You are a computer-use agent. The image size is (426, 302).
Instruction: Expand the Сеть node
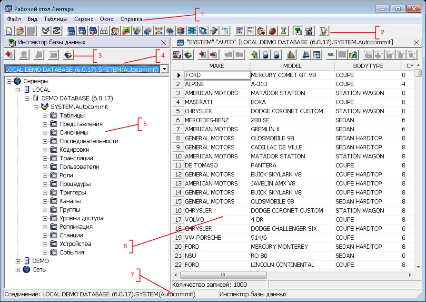pyautogui.click(x=18, y=270)
